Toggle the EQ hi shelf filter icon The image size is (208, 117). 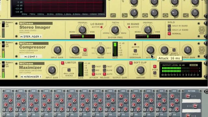tap(186, 15)
